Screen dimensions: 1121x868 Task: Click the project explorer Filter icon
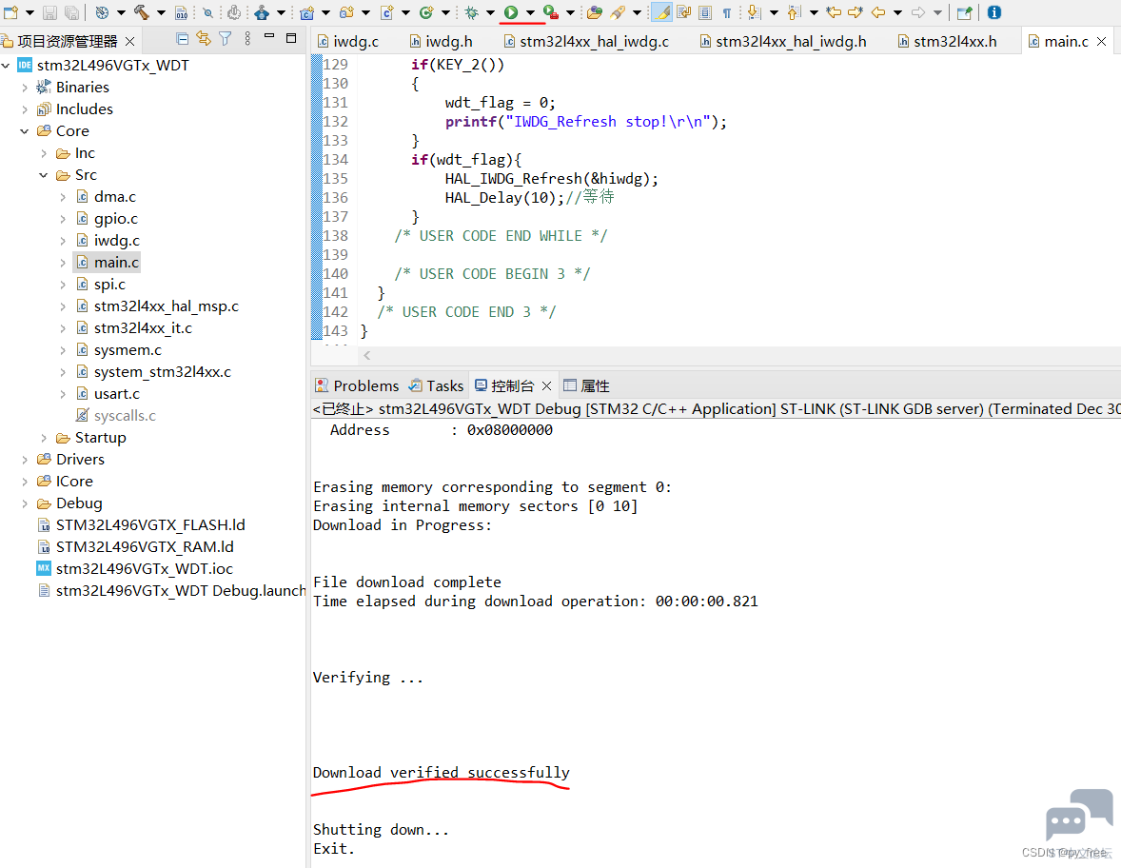226,39
